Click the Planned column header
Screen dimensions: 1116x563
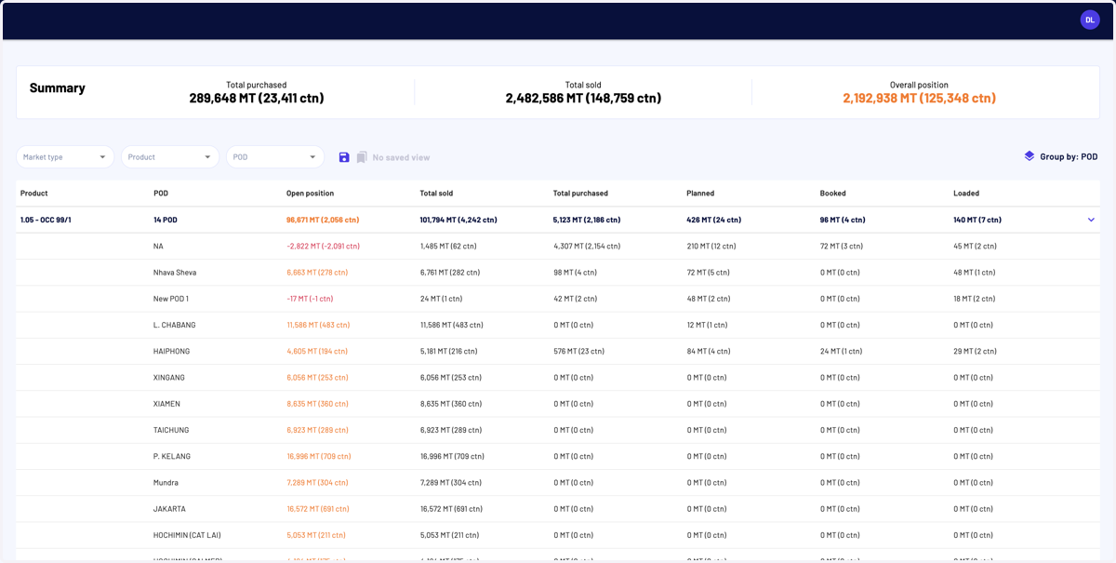(x=700, y=194)
